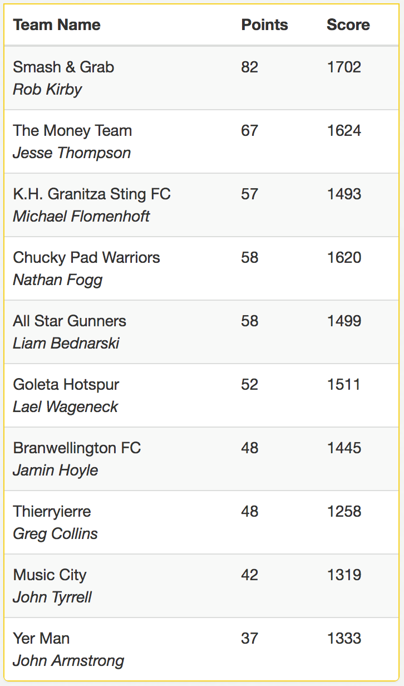Viewport: 404px width, 686px height.
Task: Click manager name John Armstrong
Action: click(x=68, y=660)
